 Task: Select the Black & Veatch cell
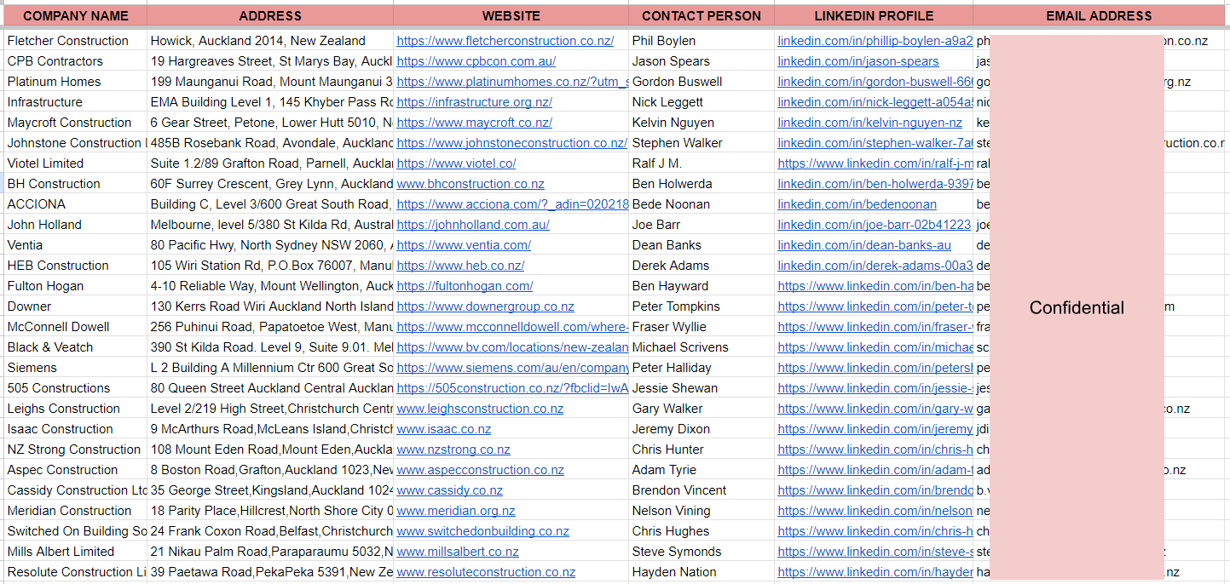tap(74, 347)
